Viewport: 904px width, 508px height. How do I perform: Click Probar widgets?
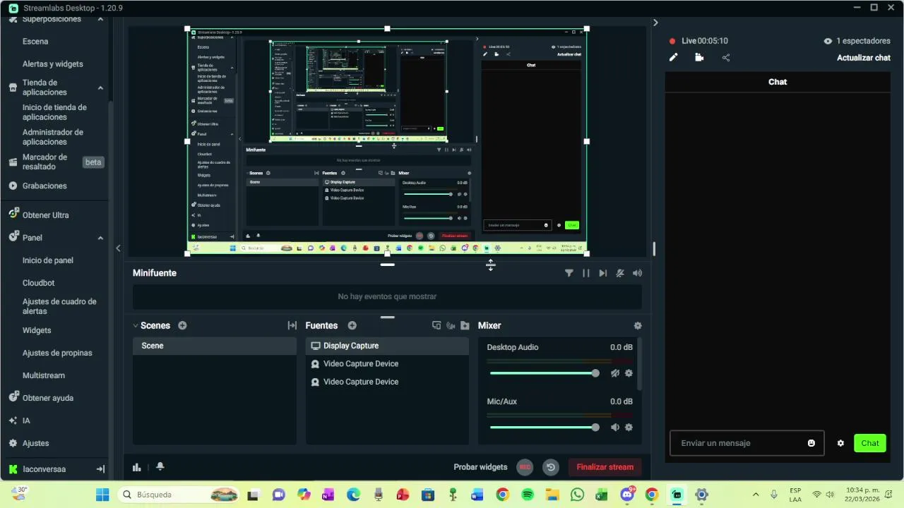pos(480,467)
